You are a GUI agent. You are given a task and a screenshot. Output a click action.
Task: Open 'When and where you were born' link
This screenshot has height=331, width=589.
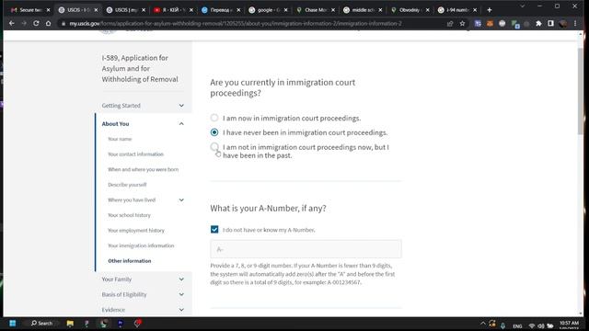coord(144,169)
